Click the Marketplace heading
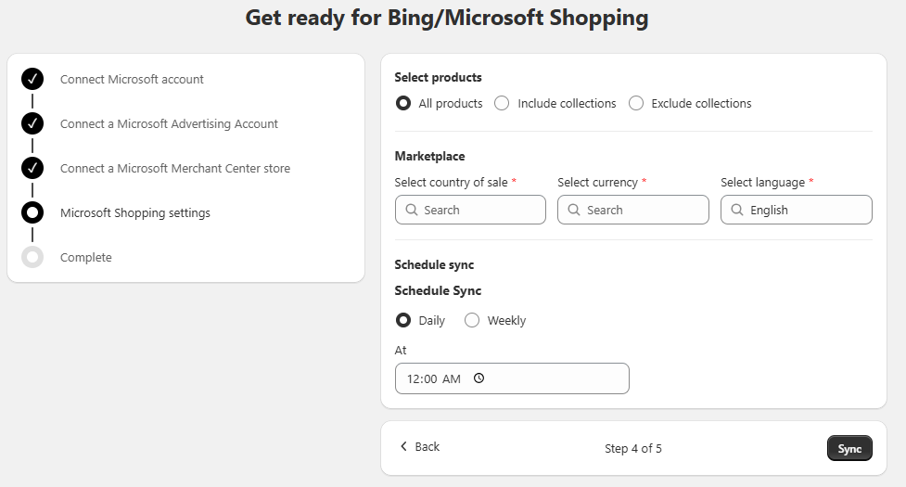Image resolution: width=906 pixels, height=487 pixels. (x=430, y=156)
